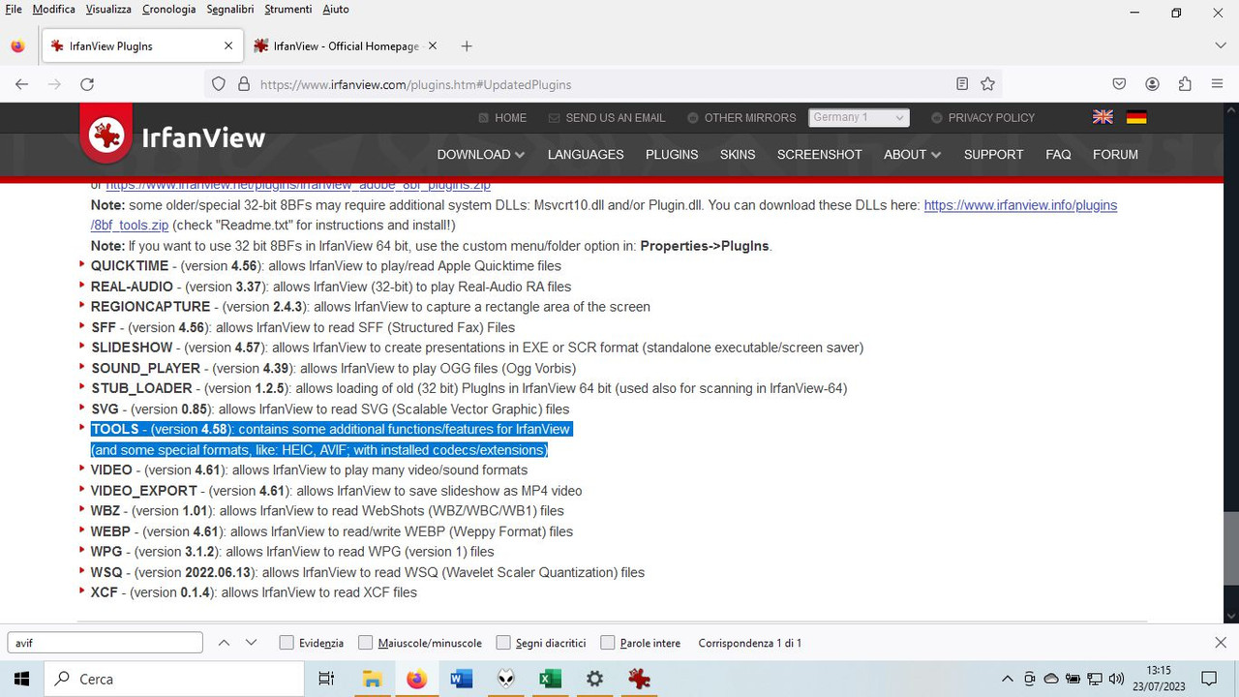
Task: Open the extensions puzzle icon
Action: coord(1185,84)
